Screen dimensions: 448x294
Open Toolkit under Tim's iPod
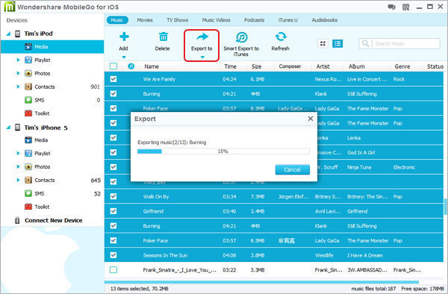pos(42,113)
